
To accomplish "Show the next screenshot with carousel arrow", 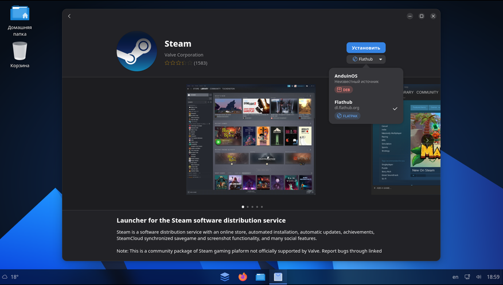I will point(427,140).
